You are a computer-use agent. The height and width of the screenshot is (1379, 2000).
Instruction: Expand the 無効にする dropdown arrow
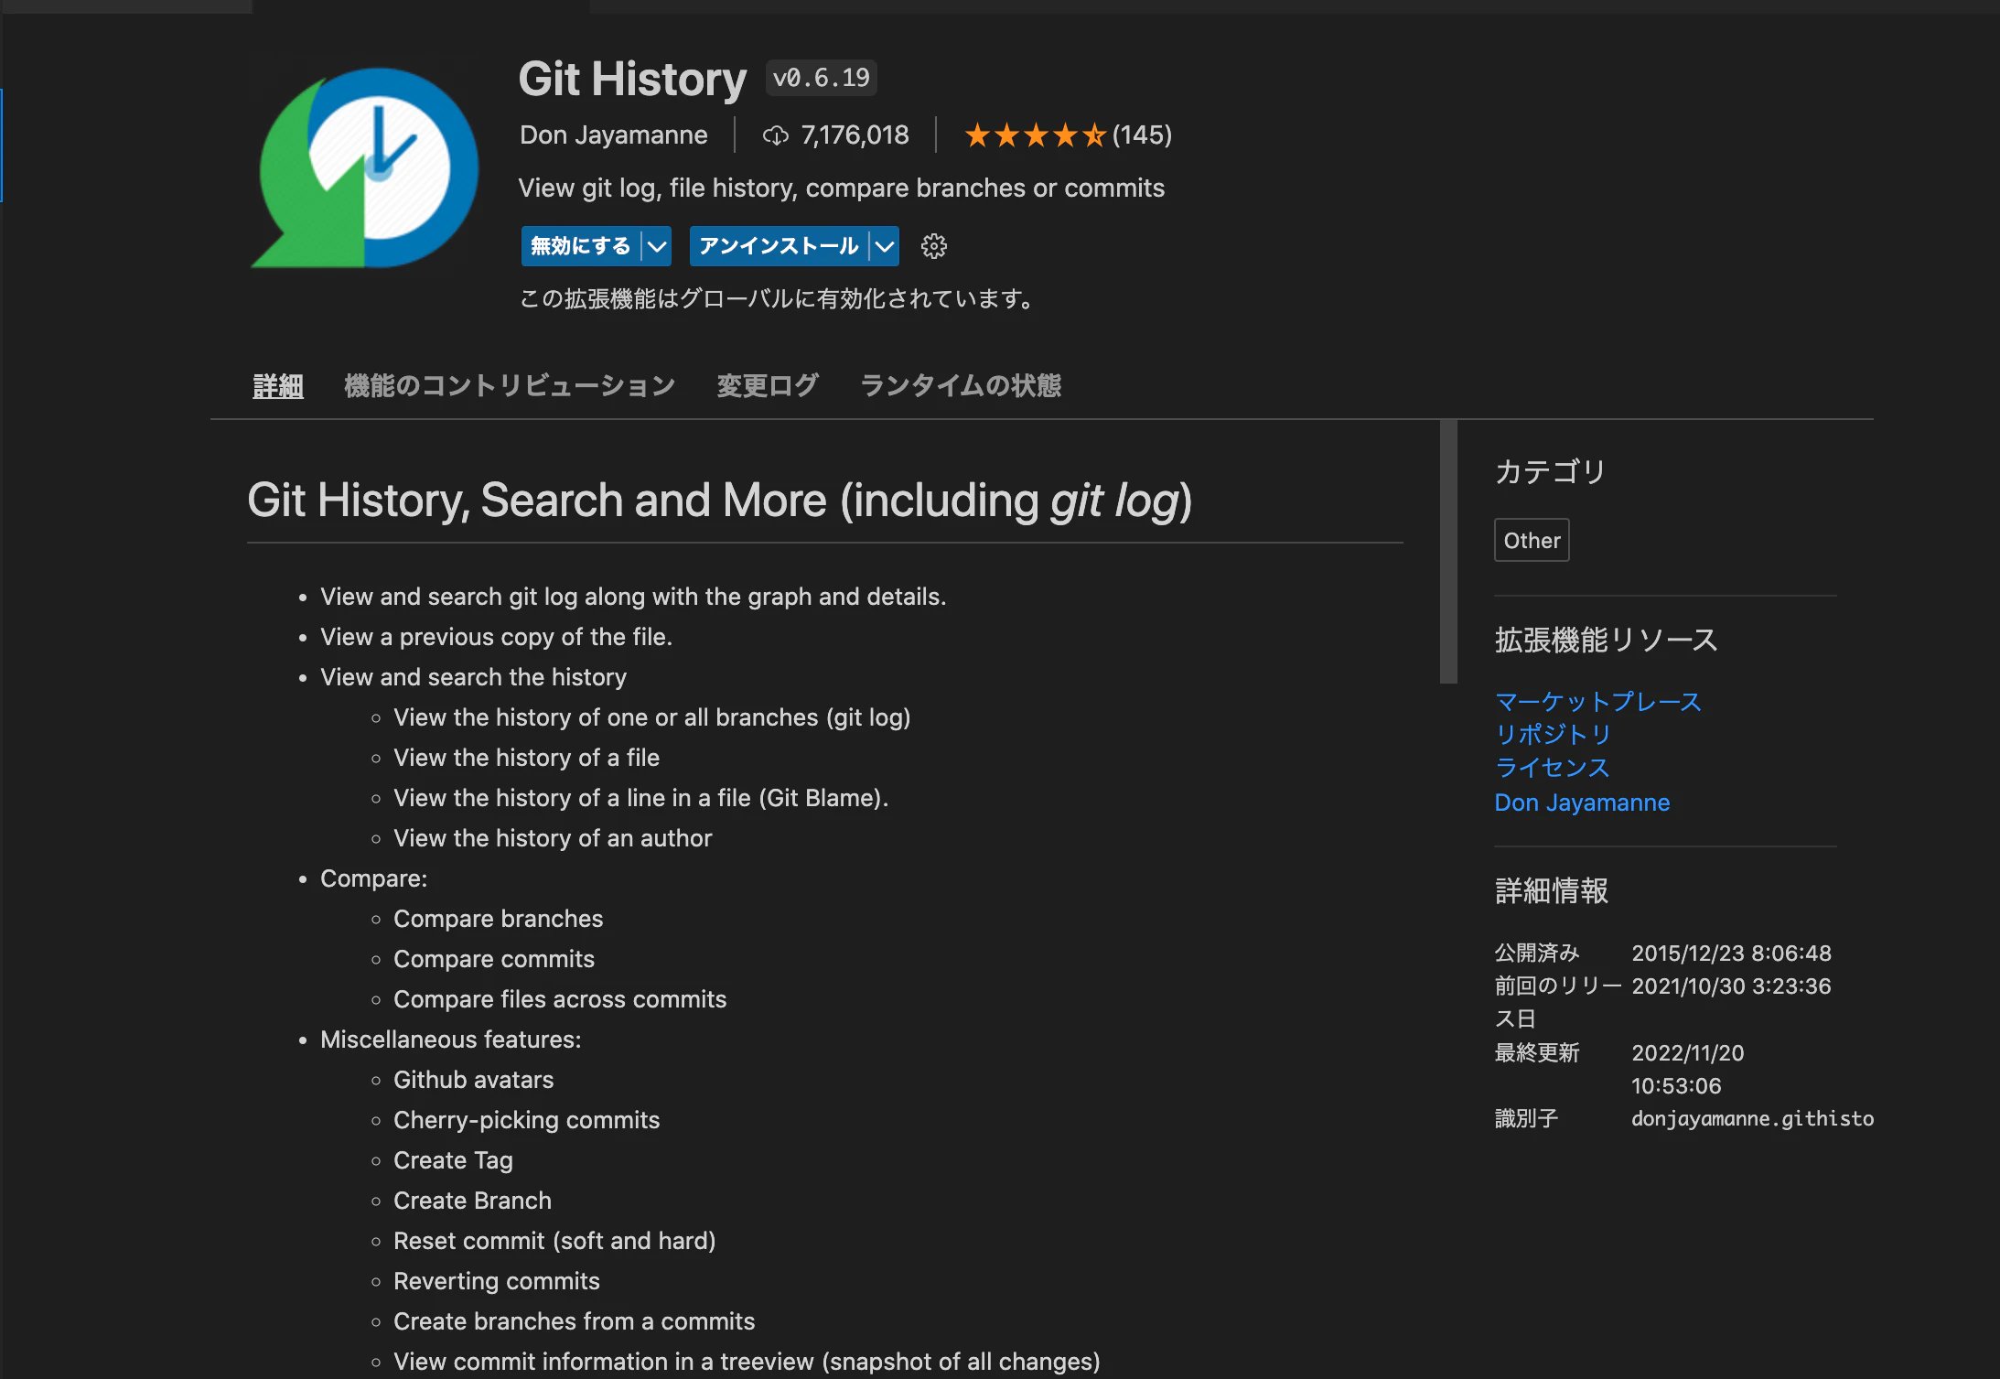pos(657,246)
